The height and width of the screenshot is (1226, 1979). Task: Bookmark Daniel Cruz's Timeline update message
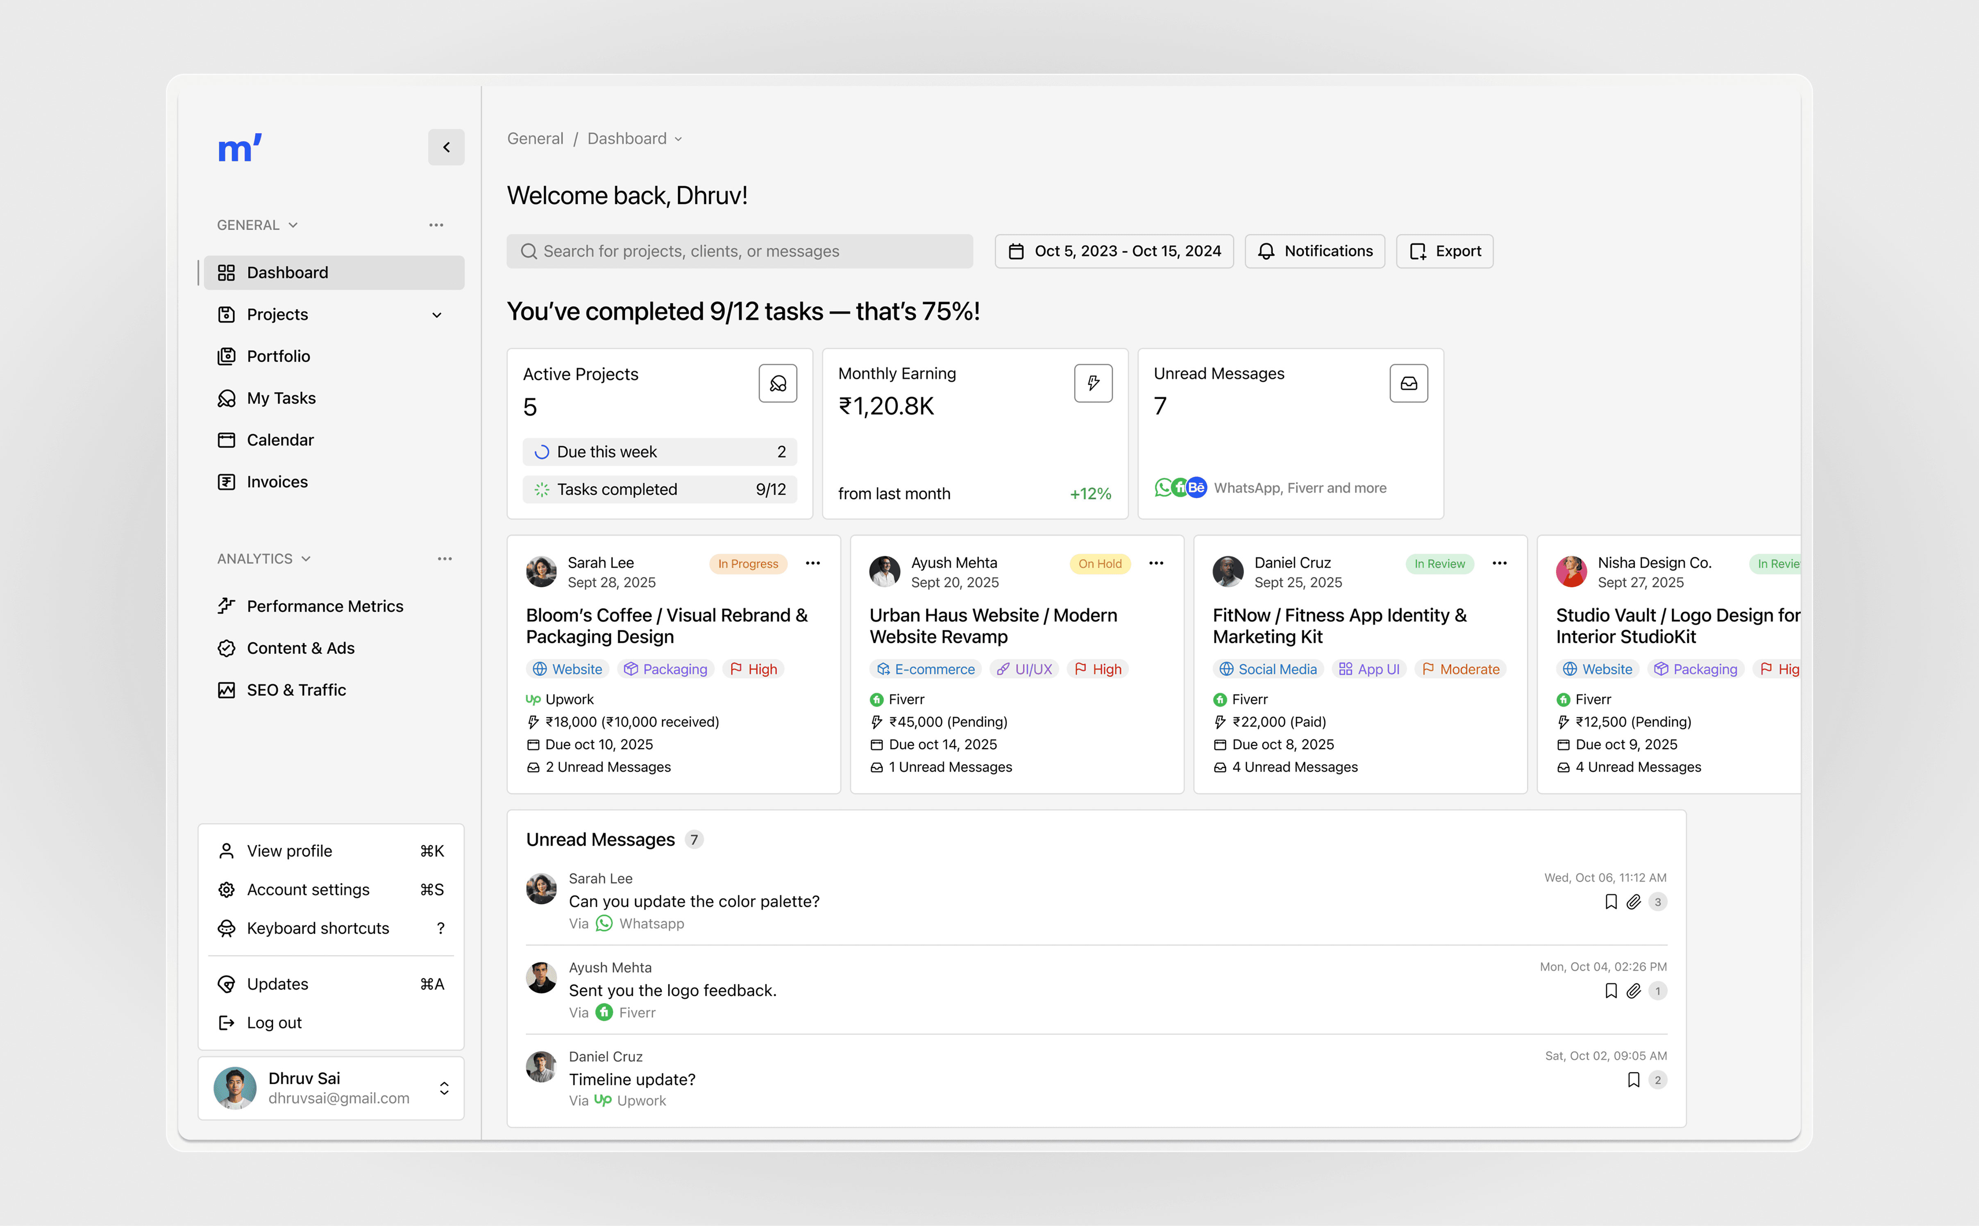tap(1633, 1080)
